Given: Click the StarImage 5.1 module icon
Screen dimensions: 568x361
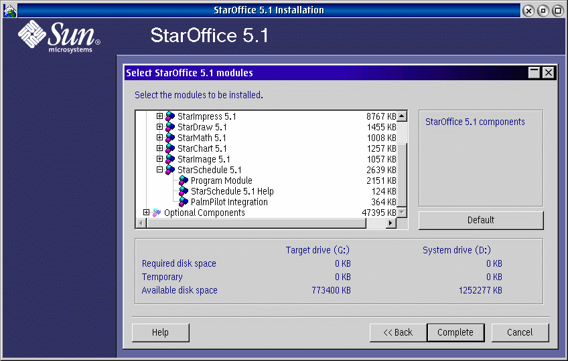Looking at the screenshot, I should click(x=170, y=159).
